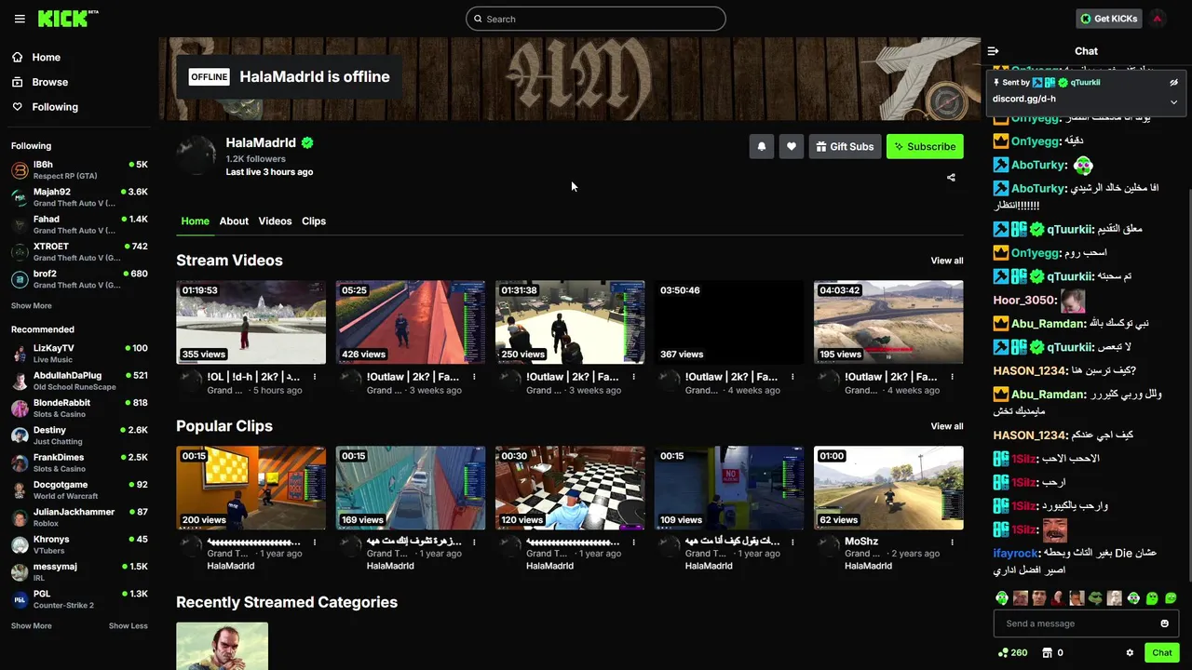Switch to the Clips tab
Image resolution: width=1192 pixels, height=670 pixels.
click(x=314, y=221)
